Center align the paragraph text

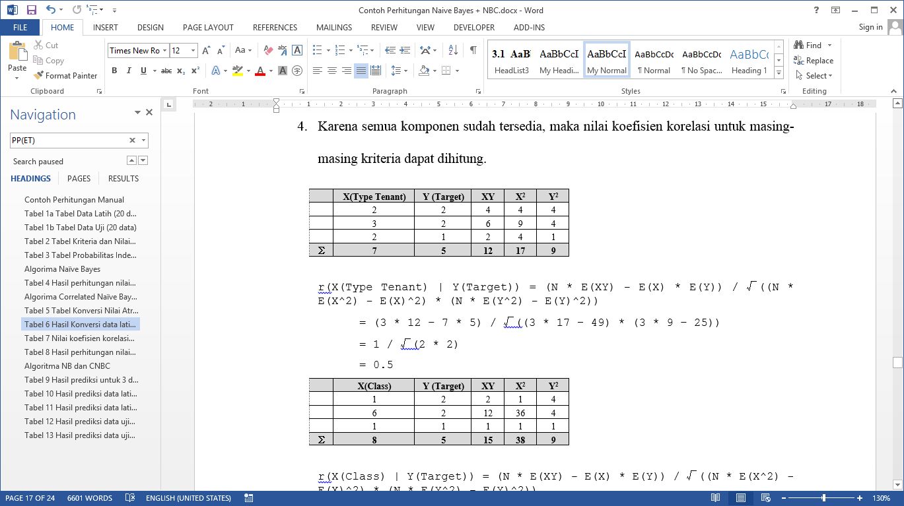point(332,71)
